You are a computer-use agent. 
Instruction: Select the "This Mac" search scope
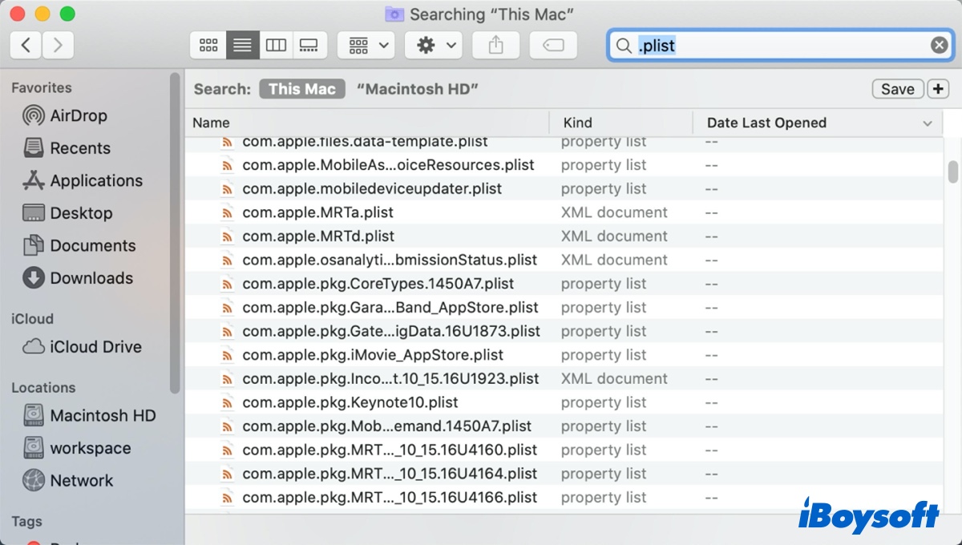[x=301, y=89]
